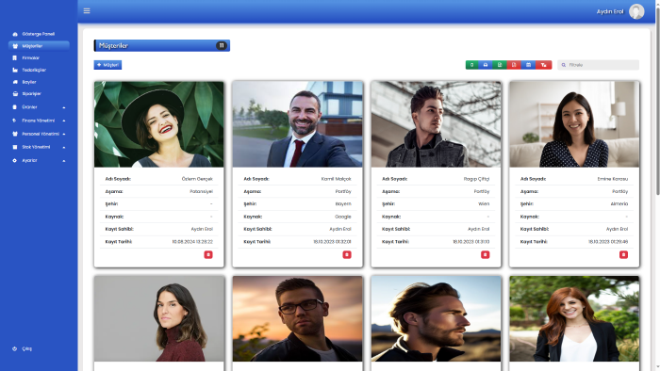This screenshot has height=371, width=660.
Task: Click the Bayiler sidebar icon
Action: [15, 82]
